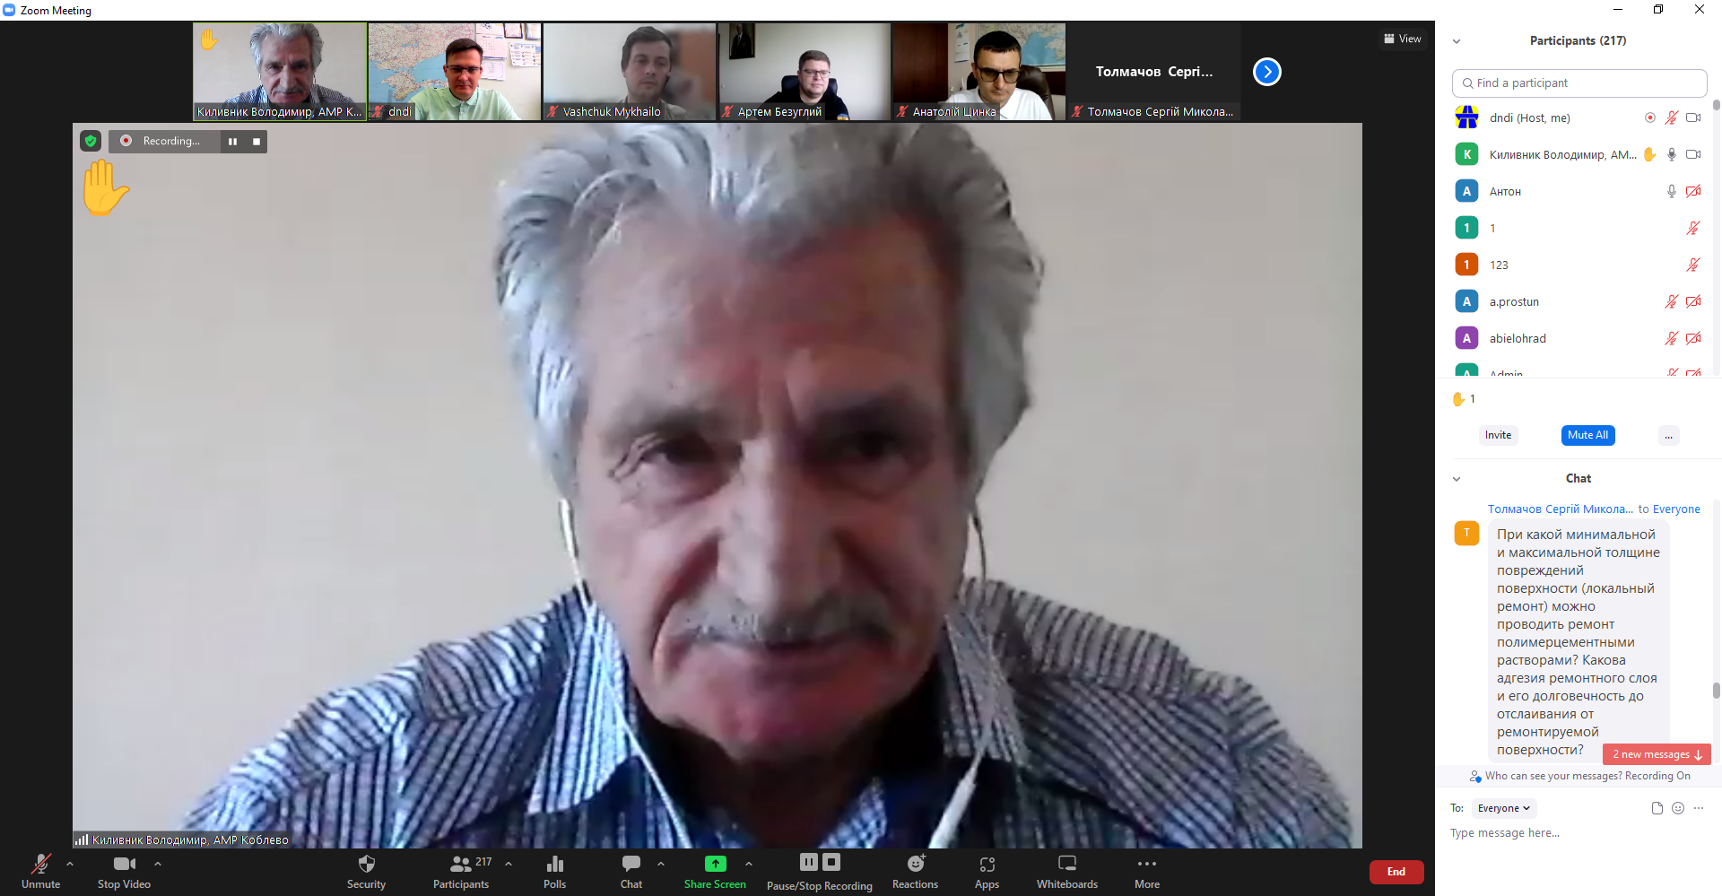Pause the recording in the top bar

(233, 141)
